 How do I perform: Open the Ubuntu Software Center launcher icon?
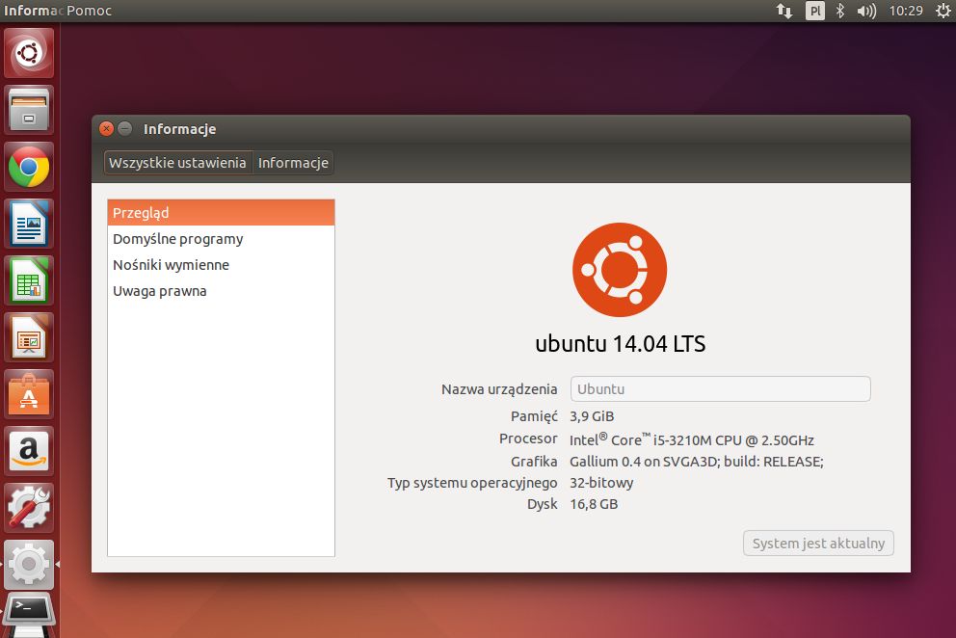tap(29, 394)
